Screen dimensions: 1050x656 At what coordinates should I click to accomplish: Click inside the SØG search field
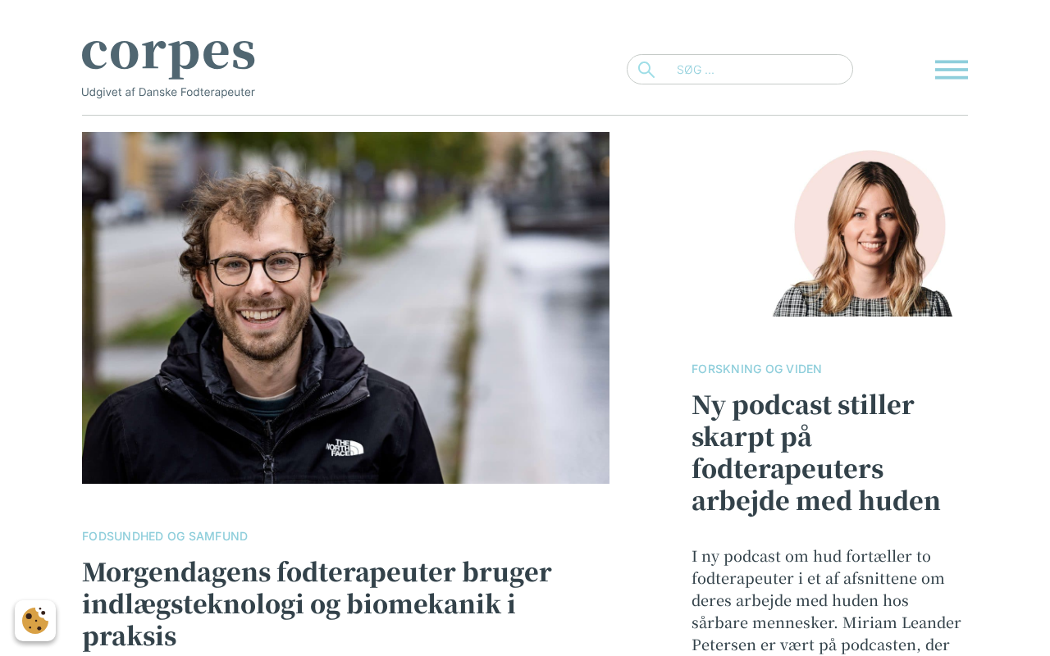(740, 70)
